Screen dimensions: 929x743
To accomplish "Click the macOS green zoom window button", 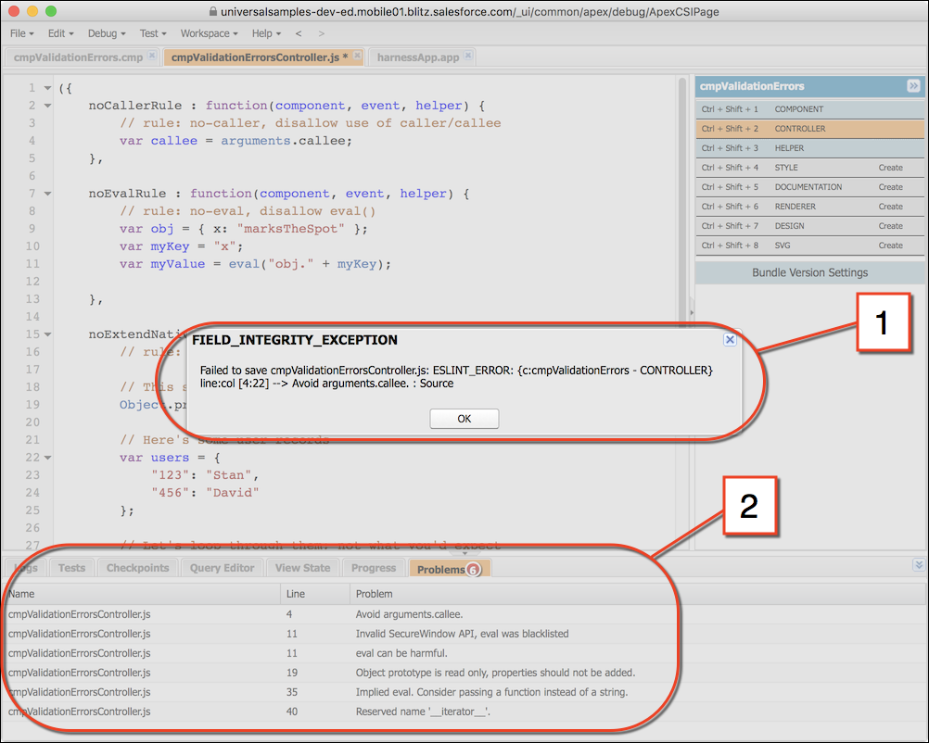I will coord(51,11).
